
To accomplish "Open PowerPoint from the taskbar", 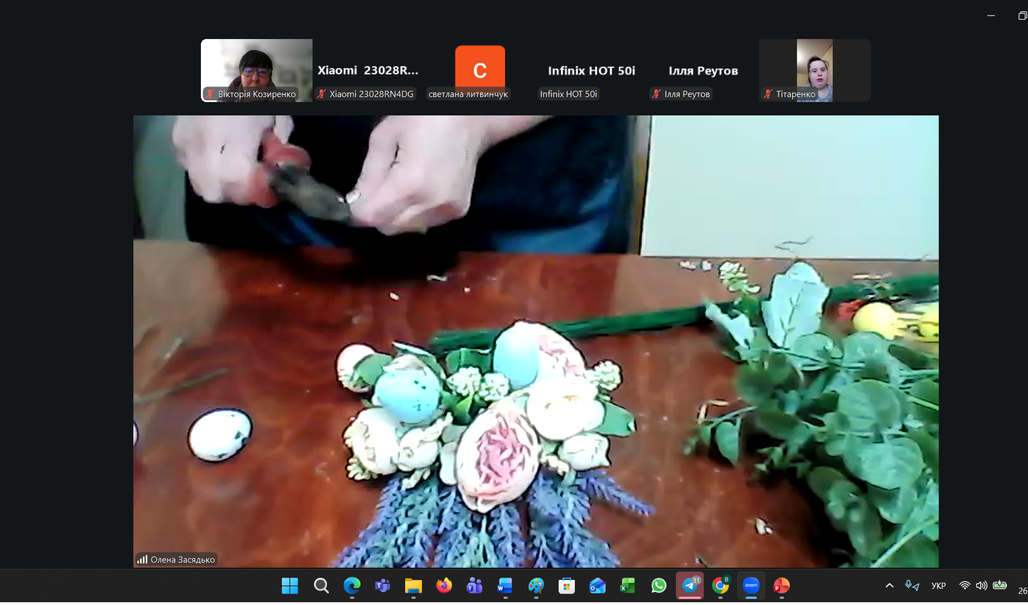I will point(781,585).
